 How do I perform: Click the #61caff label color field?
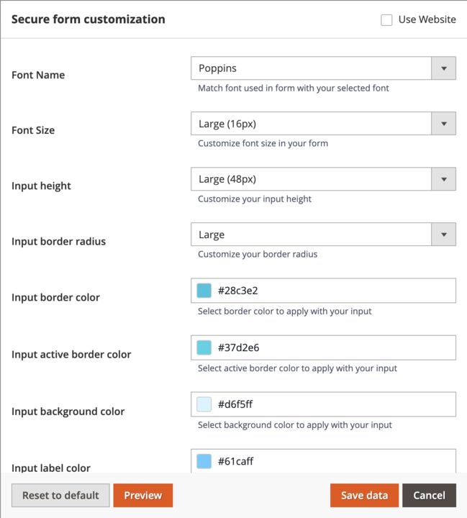click(x=331, y=461)
